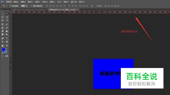Image resolution: width=170 pixels, height=95 pixels.
Task: Open the 文件(F) menu
Action: coord(9,2)
